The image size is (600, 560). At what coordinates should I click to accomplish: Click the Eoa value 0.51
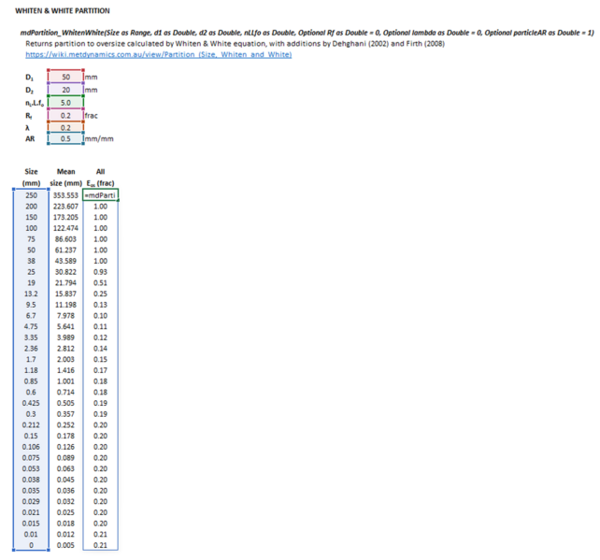click(103, 282)
